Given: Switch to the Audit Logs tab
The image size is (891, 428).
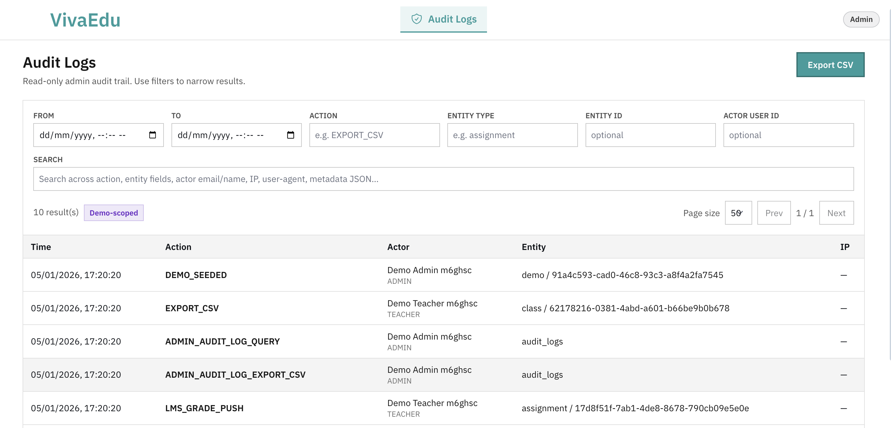Looking at the screenshot, I should pos(444,19).
